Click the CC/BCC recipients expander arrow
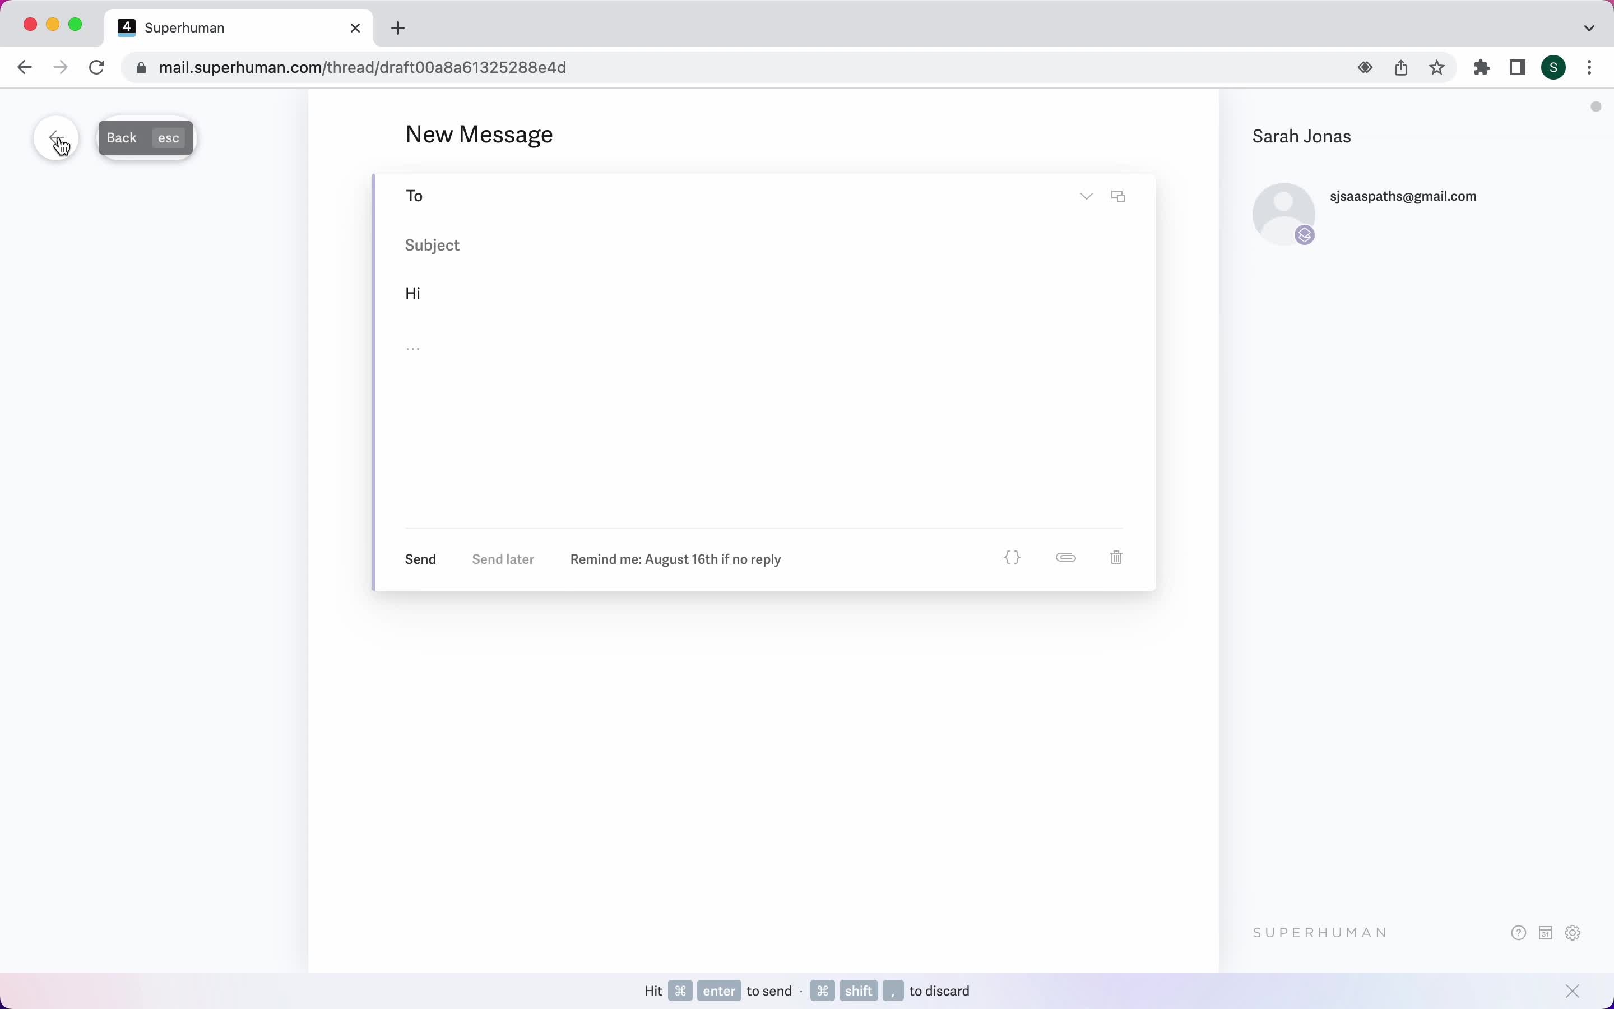The width and height of the screenshot is (1614, 1009). pyautogui.click(x=1086, y=195)
